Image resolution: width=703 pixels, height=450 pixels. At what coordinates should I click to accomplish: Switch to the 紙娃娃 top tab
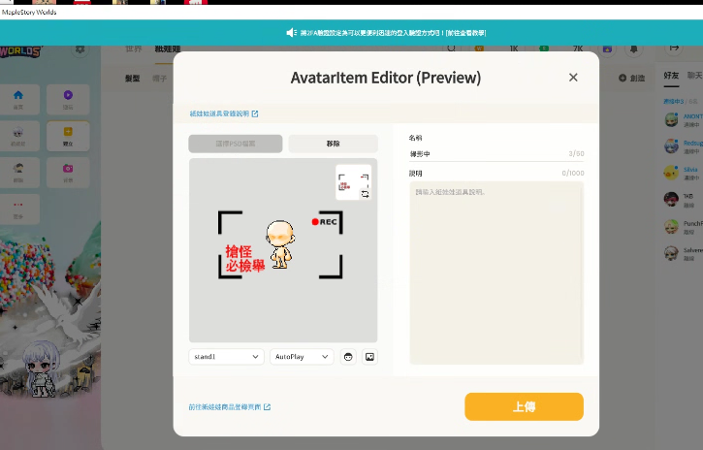[x=168, y=48]
